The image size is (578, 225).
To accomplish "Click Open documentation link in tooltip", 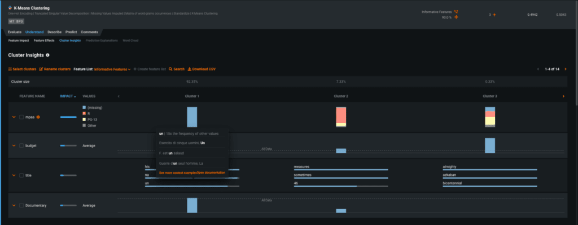I will (211, 173).
